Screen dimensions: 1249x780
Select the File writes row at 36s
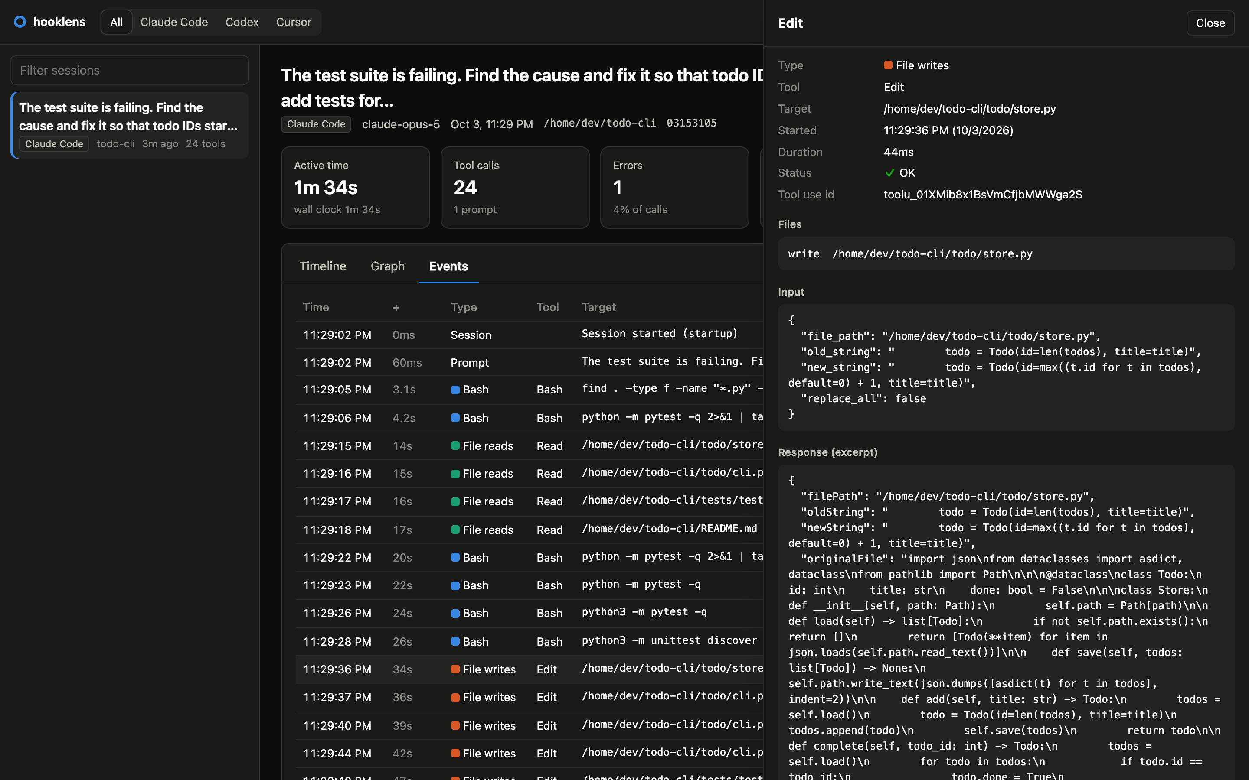click(530, 697)
